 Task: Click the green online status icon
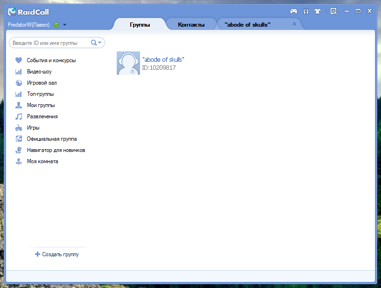coord(56,25)
